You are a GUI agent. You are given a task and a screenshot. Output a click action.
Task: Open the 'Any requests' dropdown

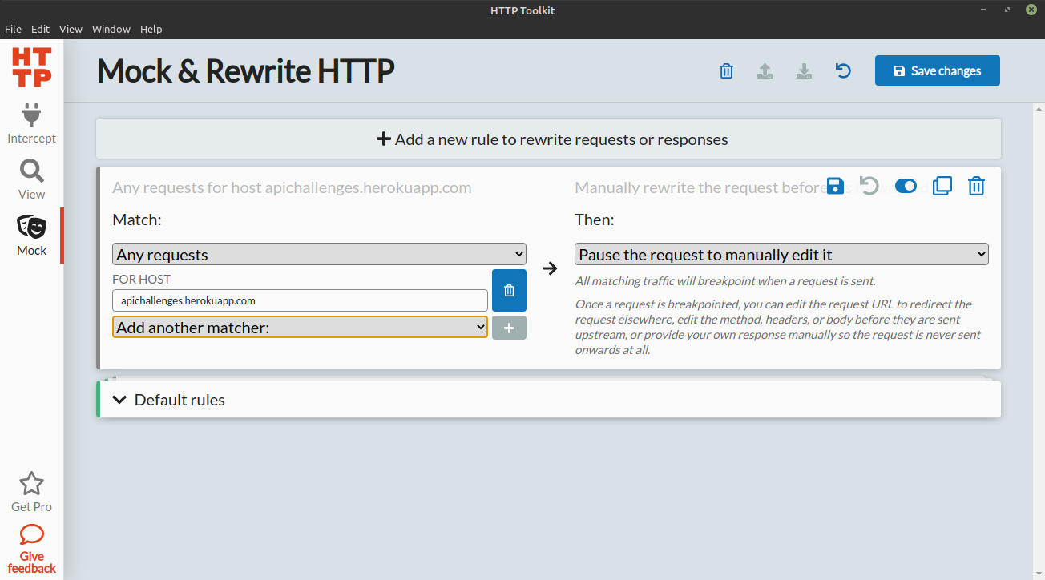(319, 254)
